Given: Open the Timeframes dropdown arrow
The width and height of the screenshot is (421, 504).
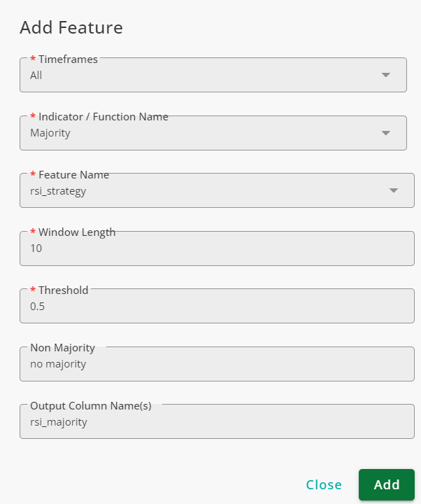Looking at the screenshot, I should click(385, 75).
